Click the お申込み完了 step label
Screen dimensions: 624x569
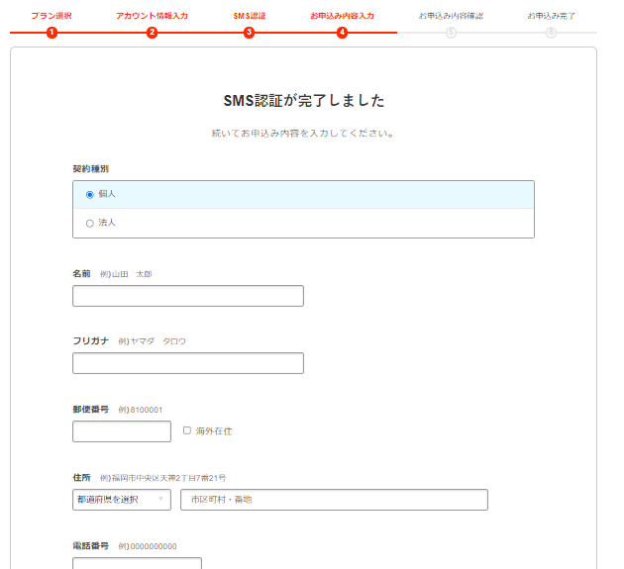pos(551,16)
